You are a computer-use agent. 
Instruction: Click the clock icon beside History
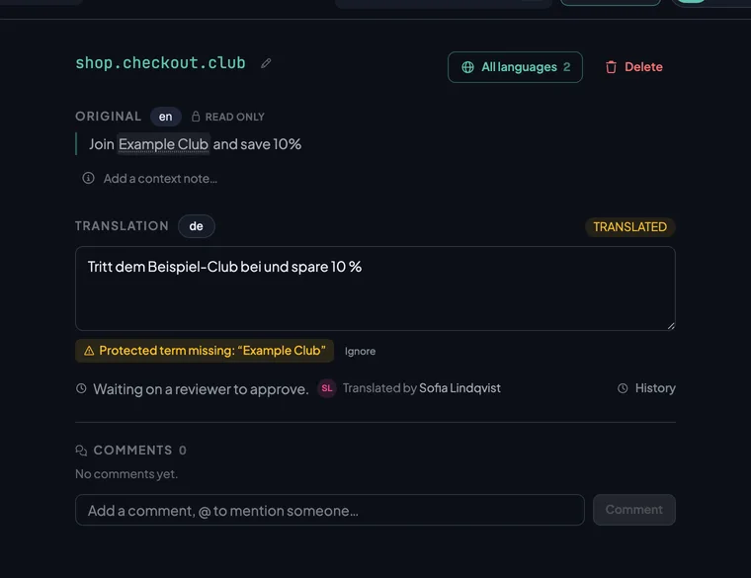tap(623, 388)
